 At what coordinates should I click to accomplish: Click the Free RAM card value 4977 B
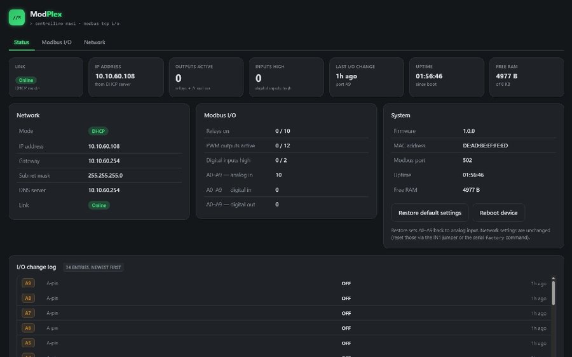coord(507,76)
